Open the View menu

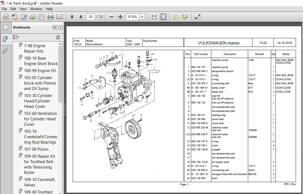(x=23, y=9)
